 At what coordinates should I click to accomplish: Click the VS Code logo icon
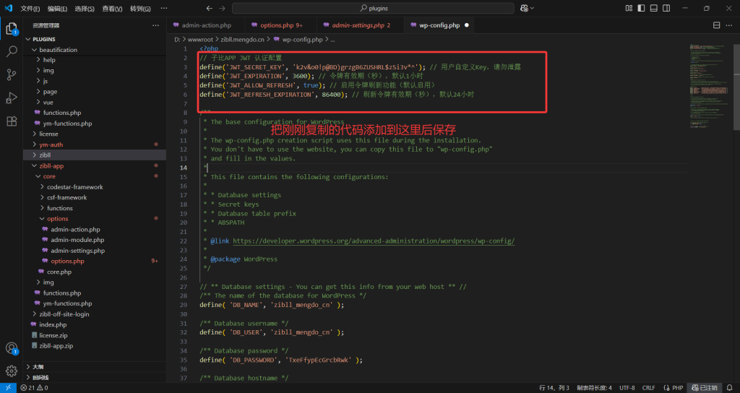(x=9, y=8)
